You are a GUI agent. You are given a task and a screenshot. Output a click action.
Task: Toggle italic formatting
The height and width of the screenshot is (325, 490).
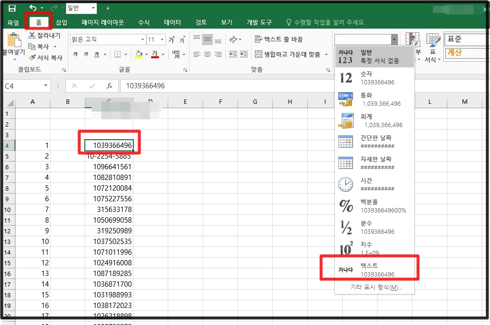[86, 54]
